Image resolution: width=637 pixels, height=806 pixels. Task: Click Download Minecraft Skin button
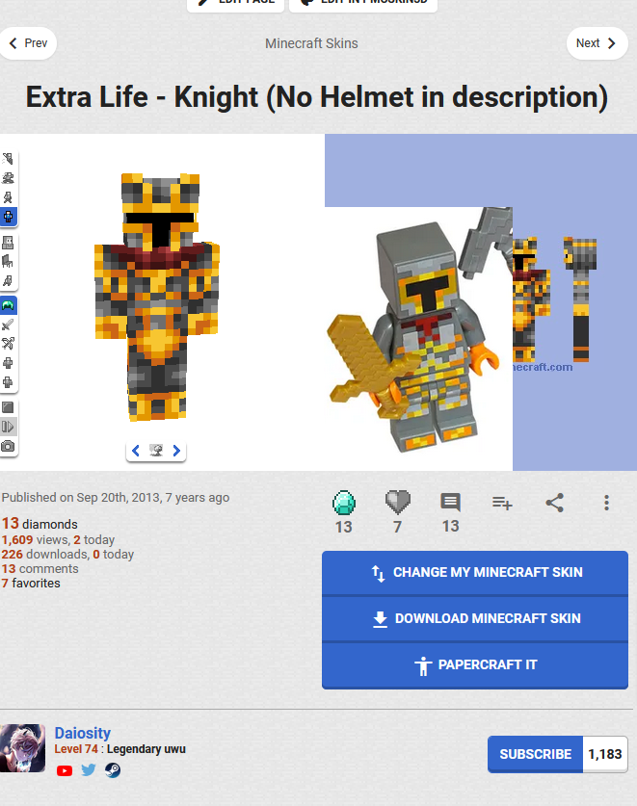click(475, 619)
